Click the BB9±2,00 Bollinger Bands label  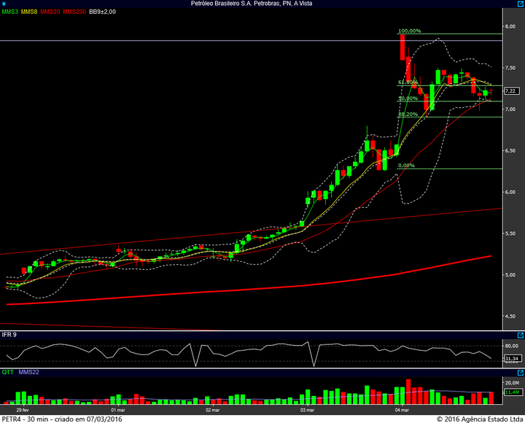coord(102,12)
